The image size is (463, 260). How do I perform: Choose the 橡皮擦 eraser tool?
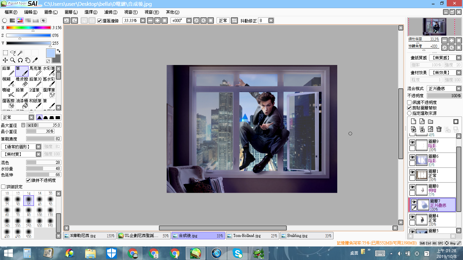[22, 82]
